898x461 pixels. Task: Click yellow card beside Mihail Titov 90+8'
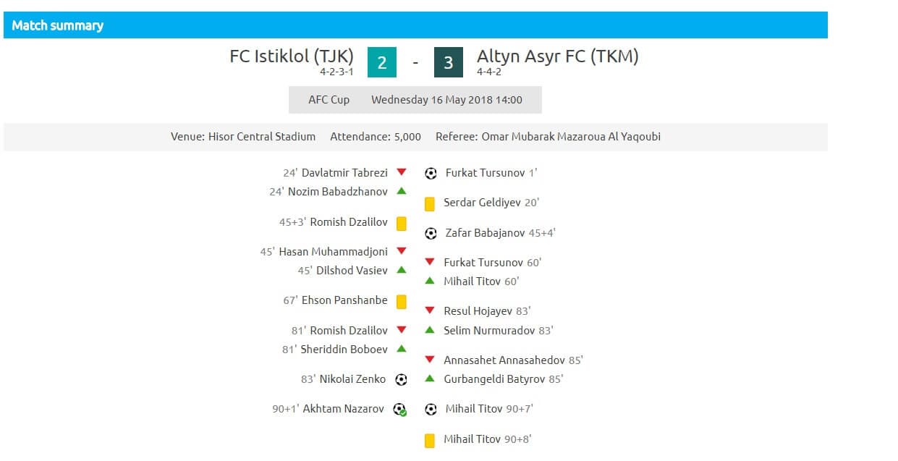(430, 440)
